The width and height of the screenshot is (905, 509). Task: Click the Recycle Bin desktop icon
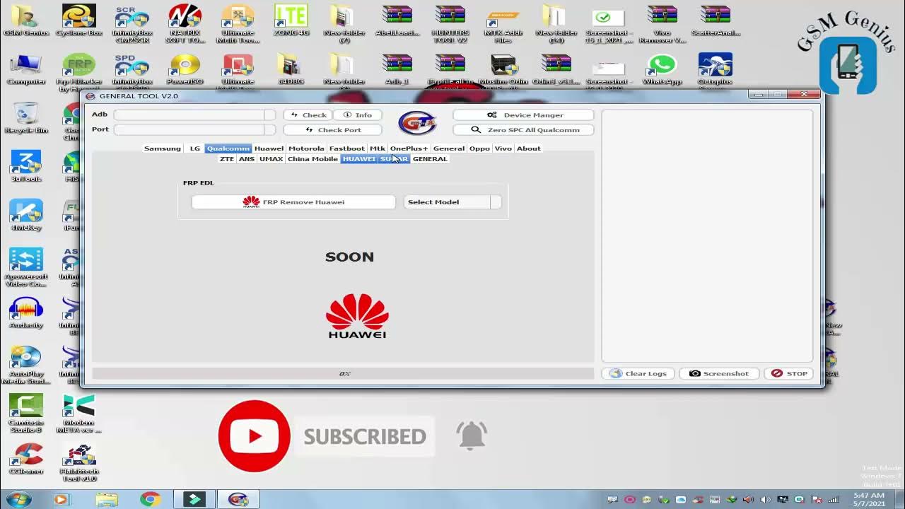tap(26, 118)
